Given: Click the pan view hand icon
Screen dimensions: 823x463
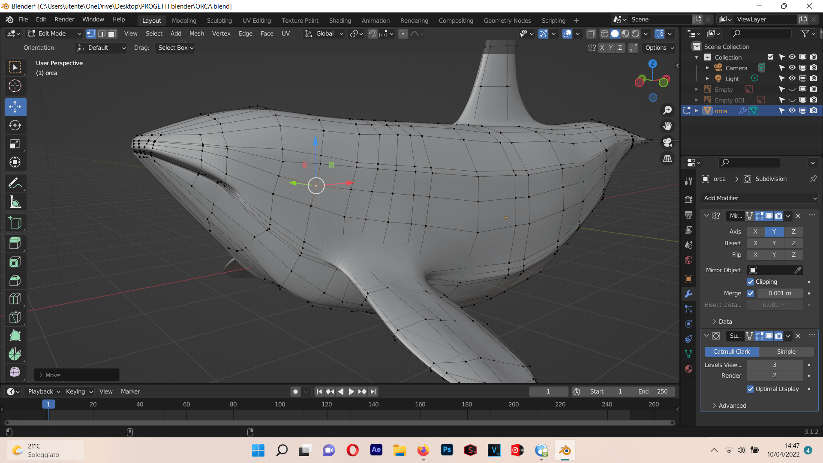Looking at the screenshot, I should [667, 126].
